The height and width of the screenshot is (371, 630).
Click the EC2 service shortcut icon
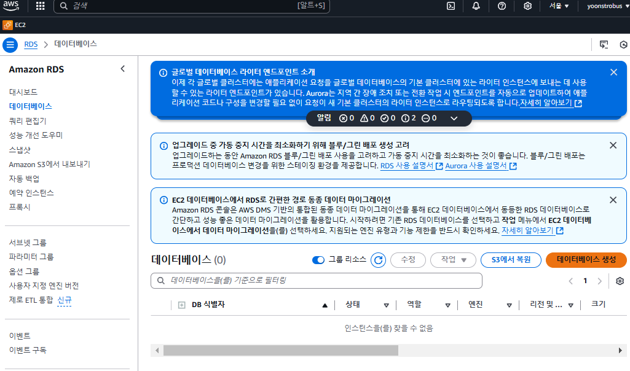click(7, 25)
